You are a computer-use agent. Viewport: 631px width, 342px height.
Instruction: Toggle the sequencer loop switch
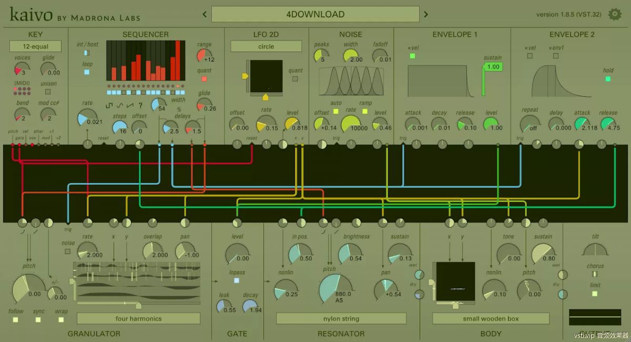tap(87, 72)
